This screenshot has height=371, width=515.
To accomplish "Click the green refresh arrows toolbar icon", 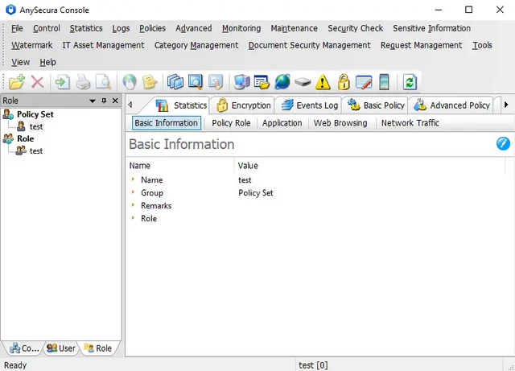I will pyautogui.click(x=410, y=82).
